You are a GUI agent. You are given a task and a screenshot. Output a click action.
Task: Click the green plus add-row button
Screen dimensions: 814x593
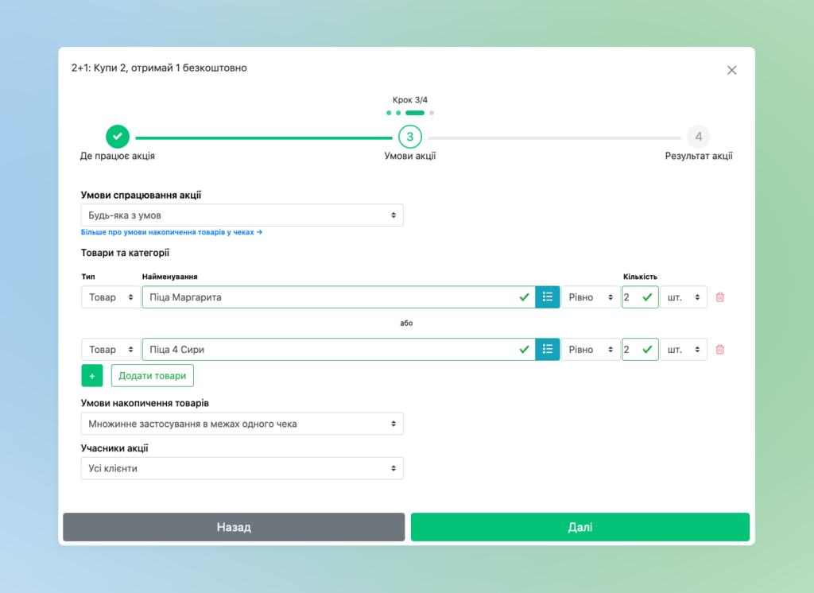[x=92, y=375]
